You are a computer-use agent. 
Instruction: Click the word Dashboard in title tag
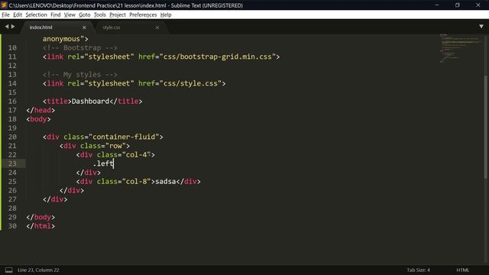pos(90,102)
